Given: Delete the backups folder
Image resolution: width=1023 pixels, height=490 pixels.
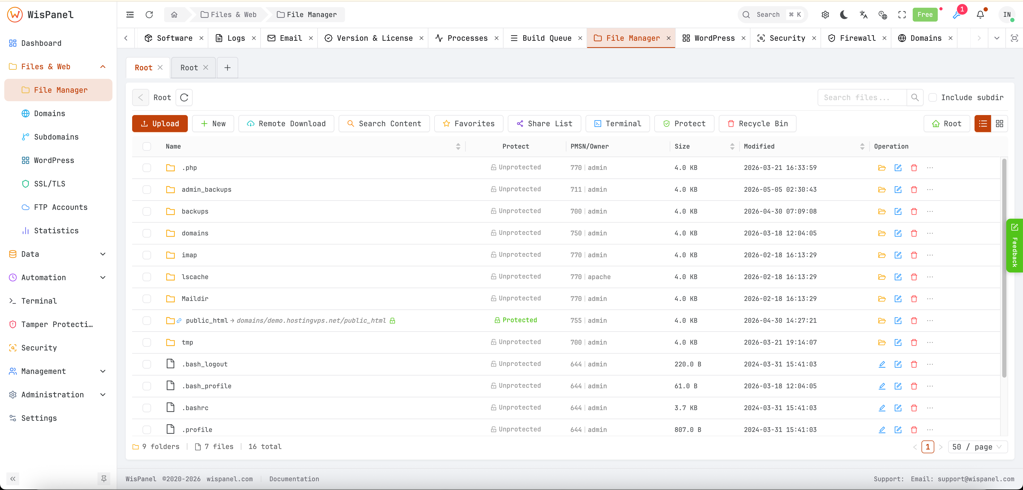Looking at the screenshot, I should [x=914, y=211].
